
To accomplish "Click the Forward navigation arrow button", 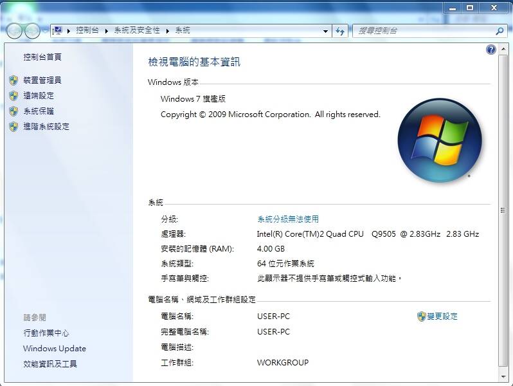I will [32, 31].
